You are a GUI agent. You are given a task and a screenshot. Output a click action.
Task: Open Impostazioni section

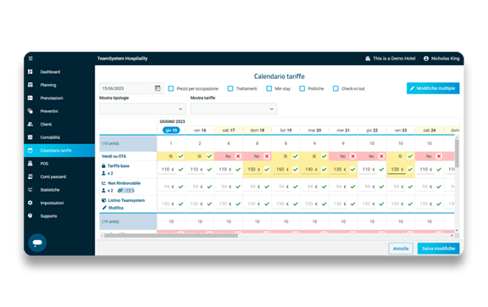[x=52, y=203]
